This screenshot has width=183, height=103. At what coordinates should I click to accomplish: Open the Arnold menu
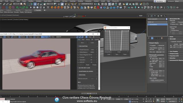pos(103,1)
